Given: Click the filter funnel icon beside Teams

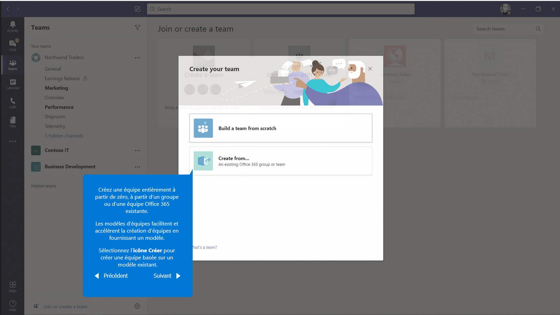Looking at the screenshot, I should pos(137,27).
